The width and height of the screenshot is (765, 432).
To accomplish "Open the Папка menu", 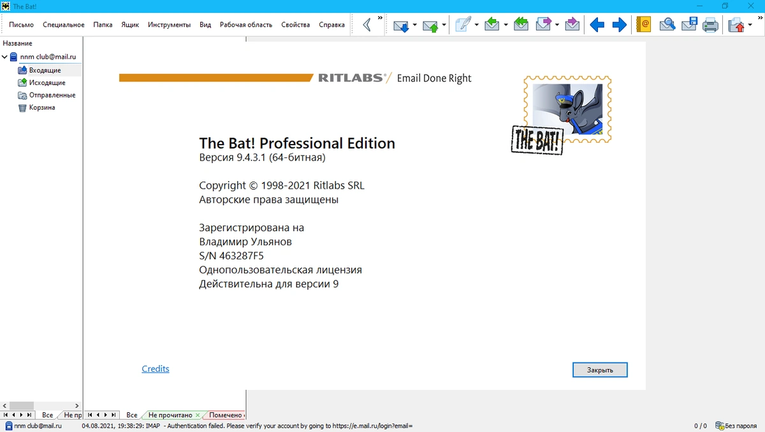I will [103, 25].
